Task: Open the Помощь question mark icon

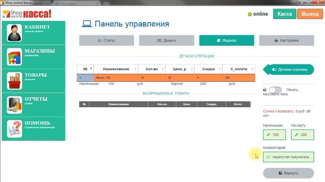Action: 14,129
